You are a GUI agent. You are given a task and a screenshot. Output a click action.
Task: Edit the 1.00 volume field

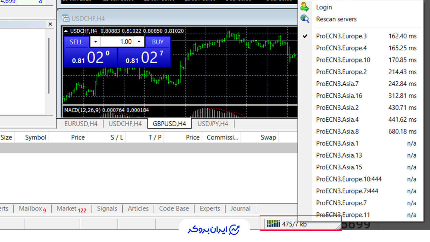117,42
